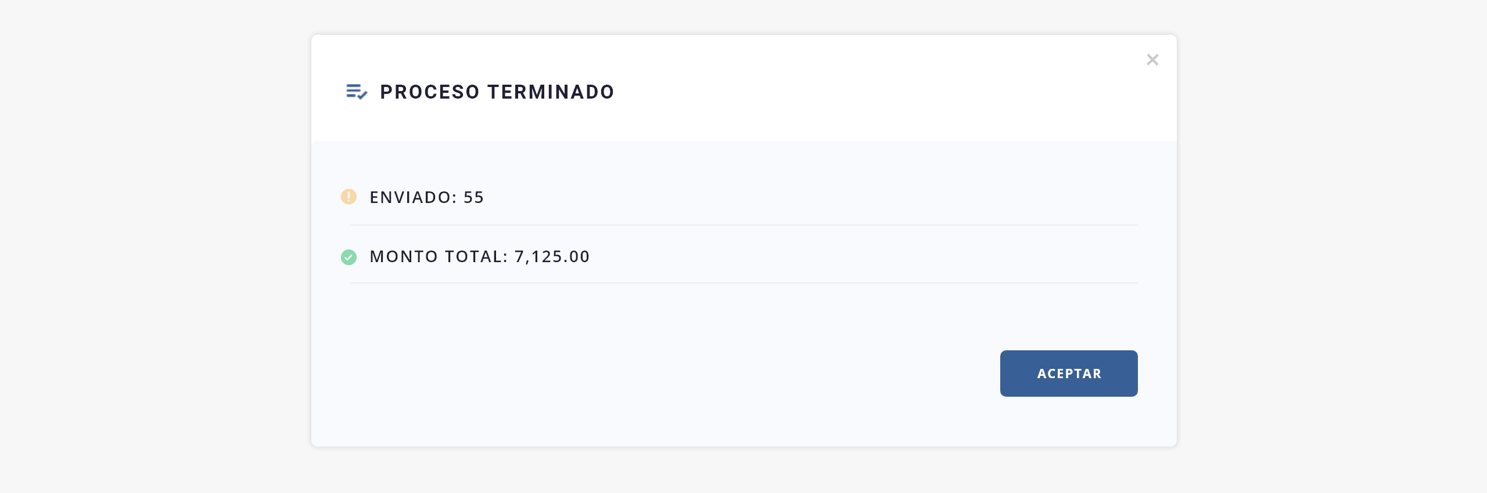
Task: Click the word TERMINADO in the title
Action: tap(551, 92)
